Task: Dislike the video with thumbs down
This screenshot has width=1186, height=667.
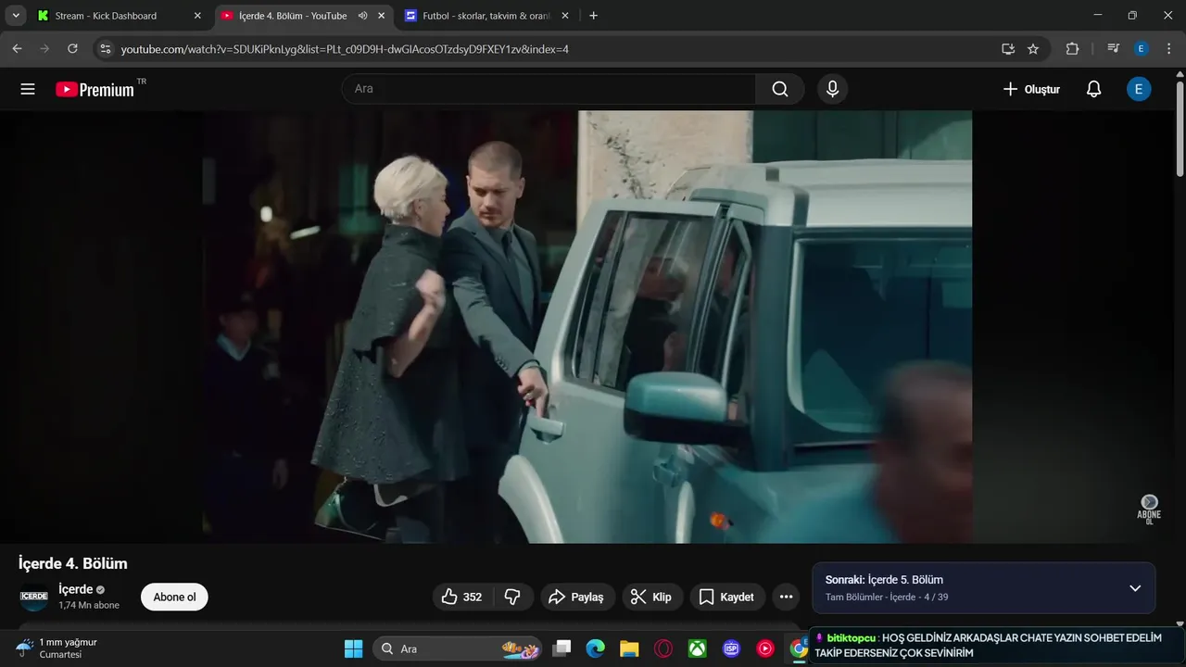Action: (512, 597)
